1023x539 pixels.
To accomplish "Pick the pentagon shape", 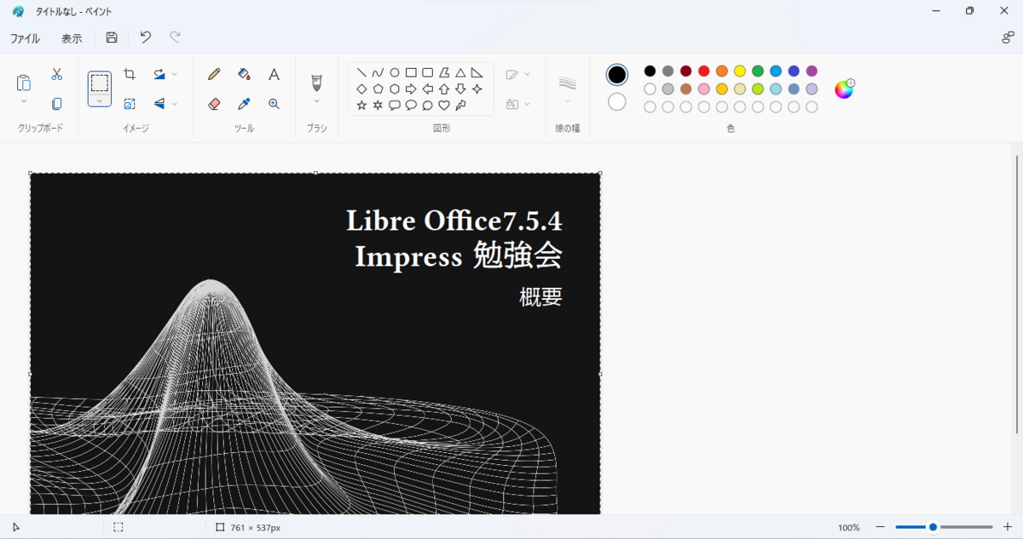I will pos(378,89).
